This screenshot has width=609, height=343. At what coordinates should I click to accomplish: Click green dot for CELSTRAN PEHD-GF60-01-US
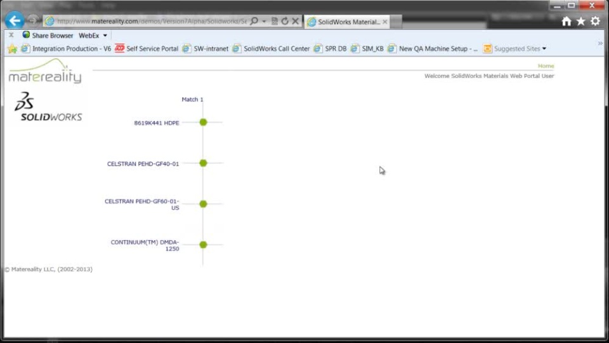tap(203, 204)
